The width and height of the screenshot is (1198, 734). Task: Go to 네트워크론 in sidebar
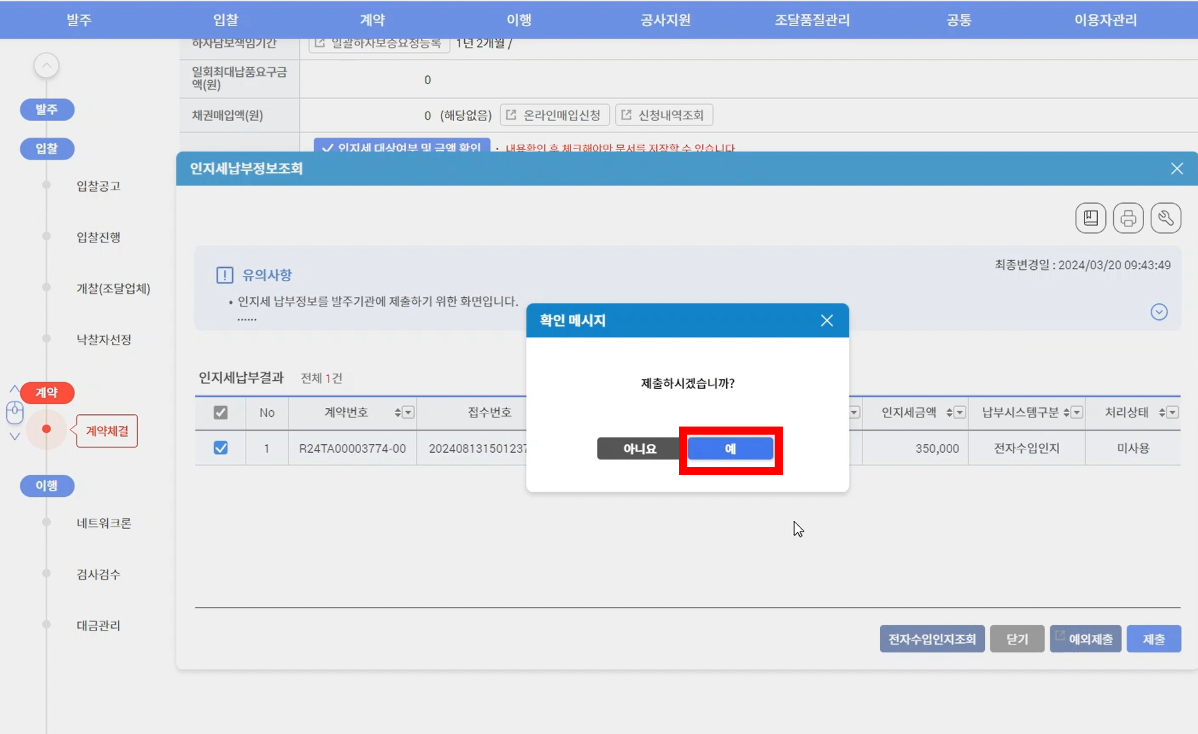tap(104, 523)
